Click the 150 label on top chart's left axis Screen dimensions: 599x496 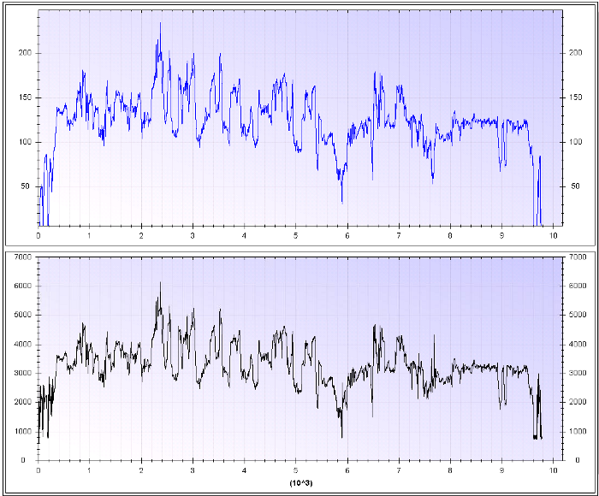(x=25, y=97)
